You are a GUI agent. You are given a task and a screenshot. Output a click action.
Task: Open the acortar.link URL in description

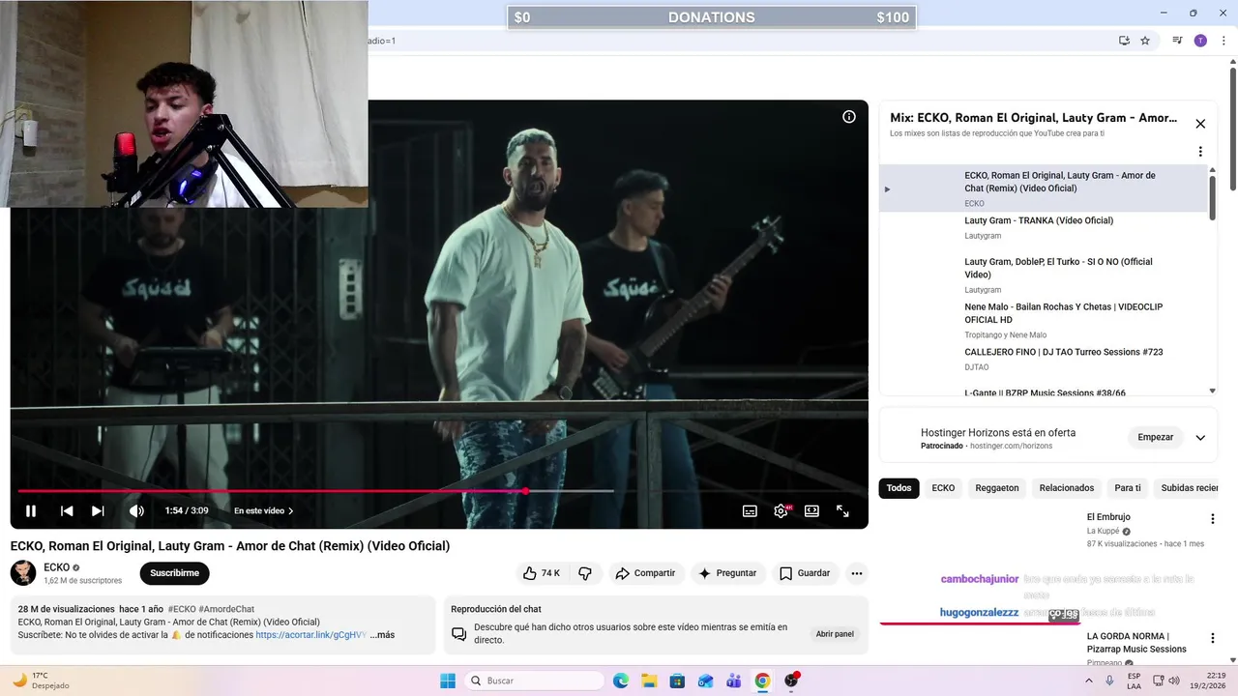(x=311, y=635)
